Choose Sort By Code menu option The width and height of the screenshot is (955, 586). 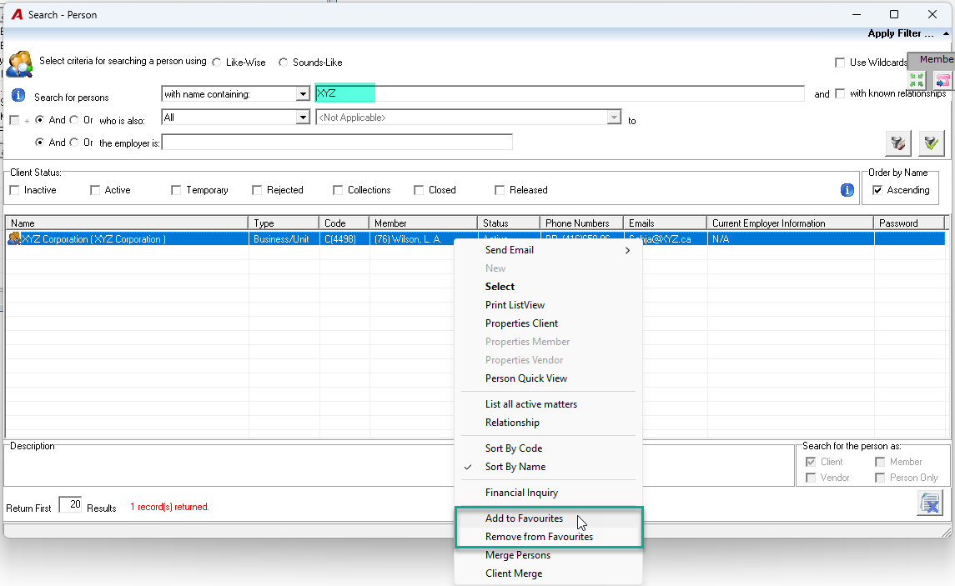(548, 448)
